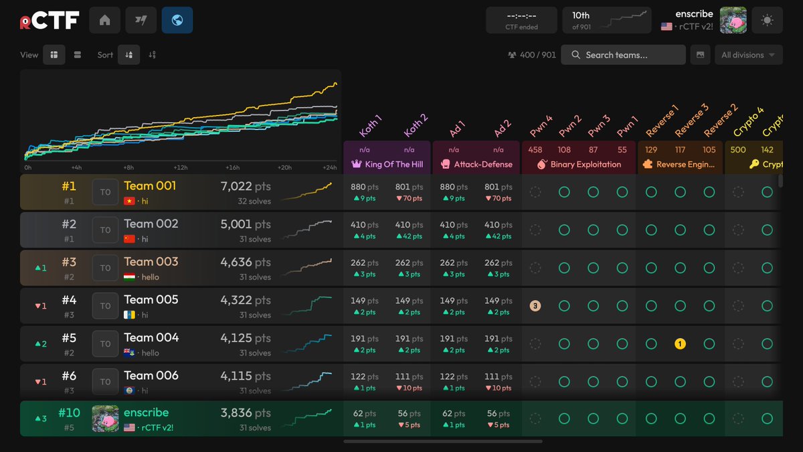Switch to light theme with sun icon

[x=767, y=21]
